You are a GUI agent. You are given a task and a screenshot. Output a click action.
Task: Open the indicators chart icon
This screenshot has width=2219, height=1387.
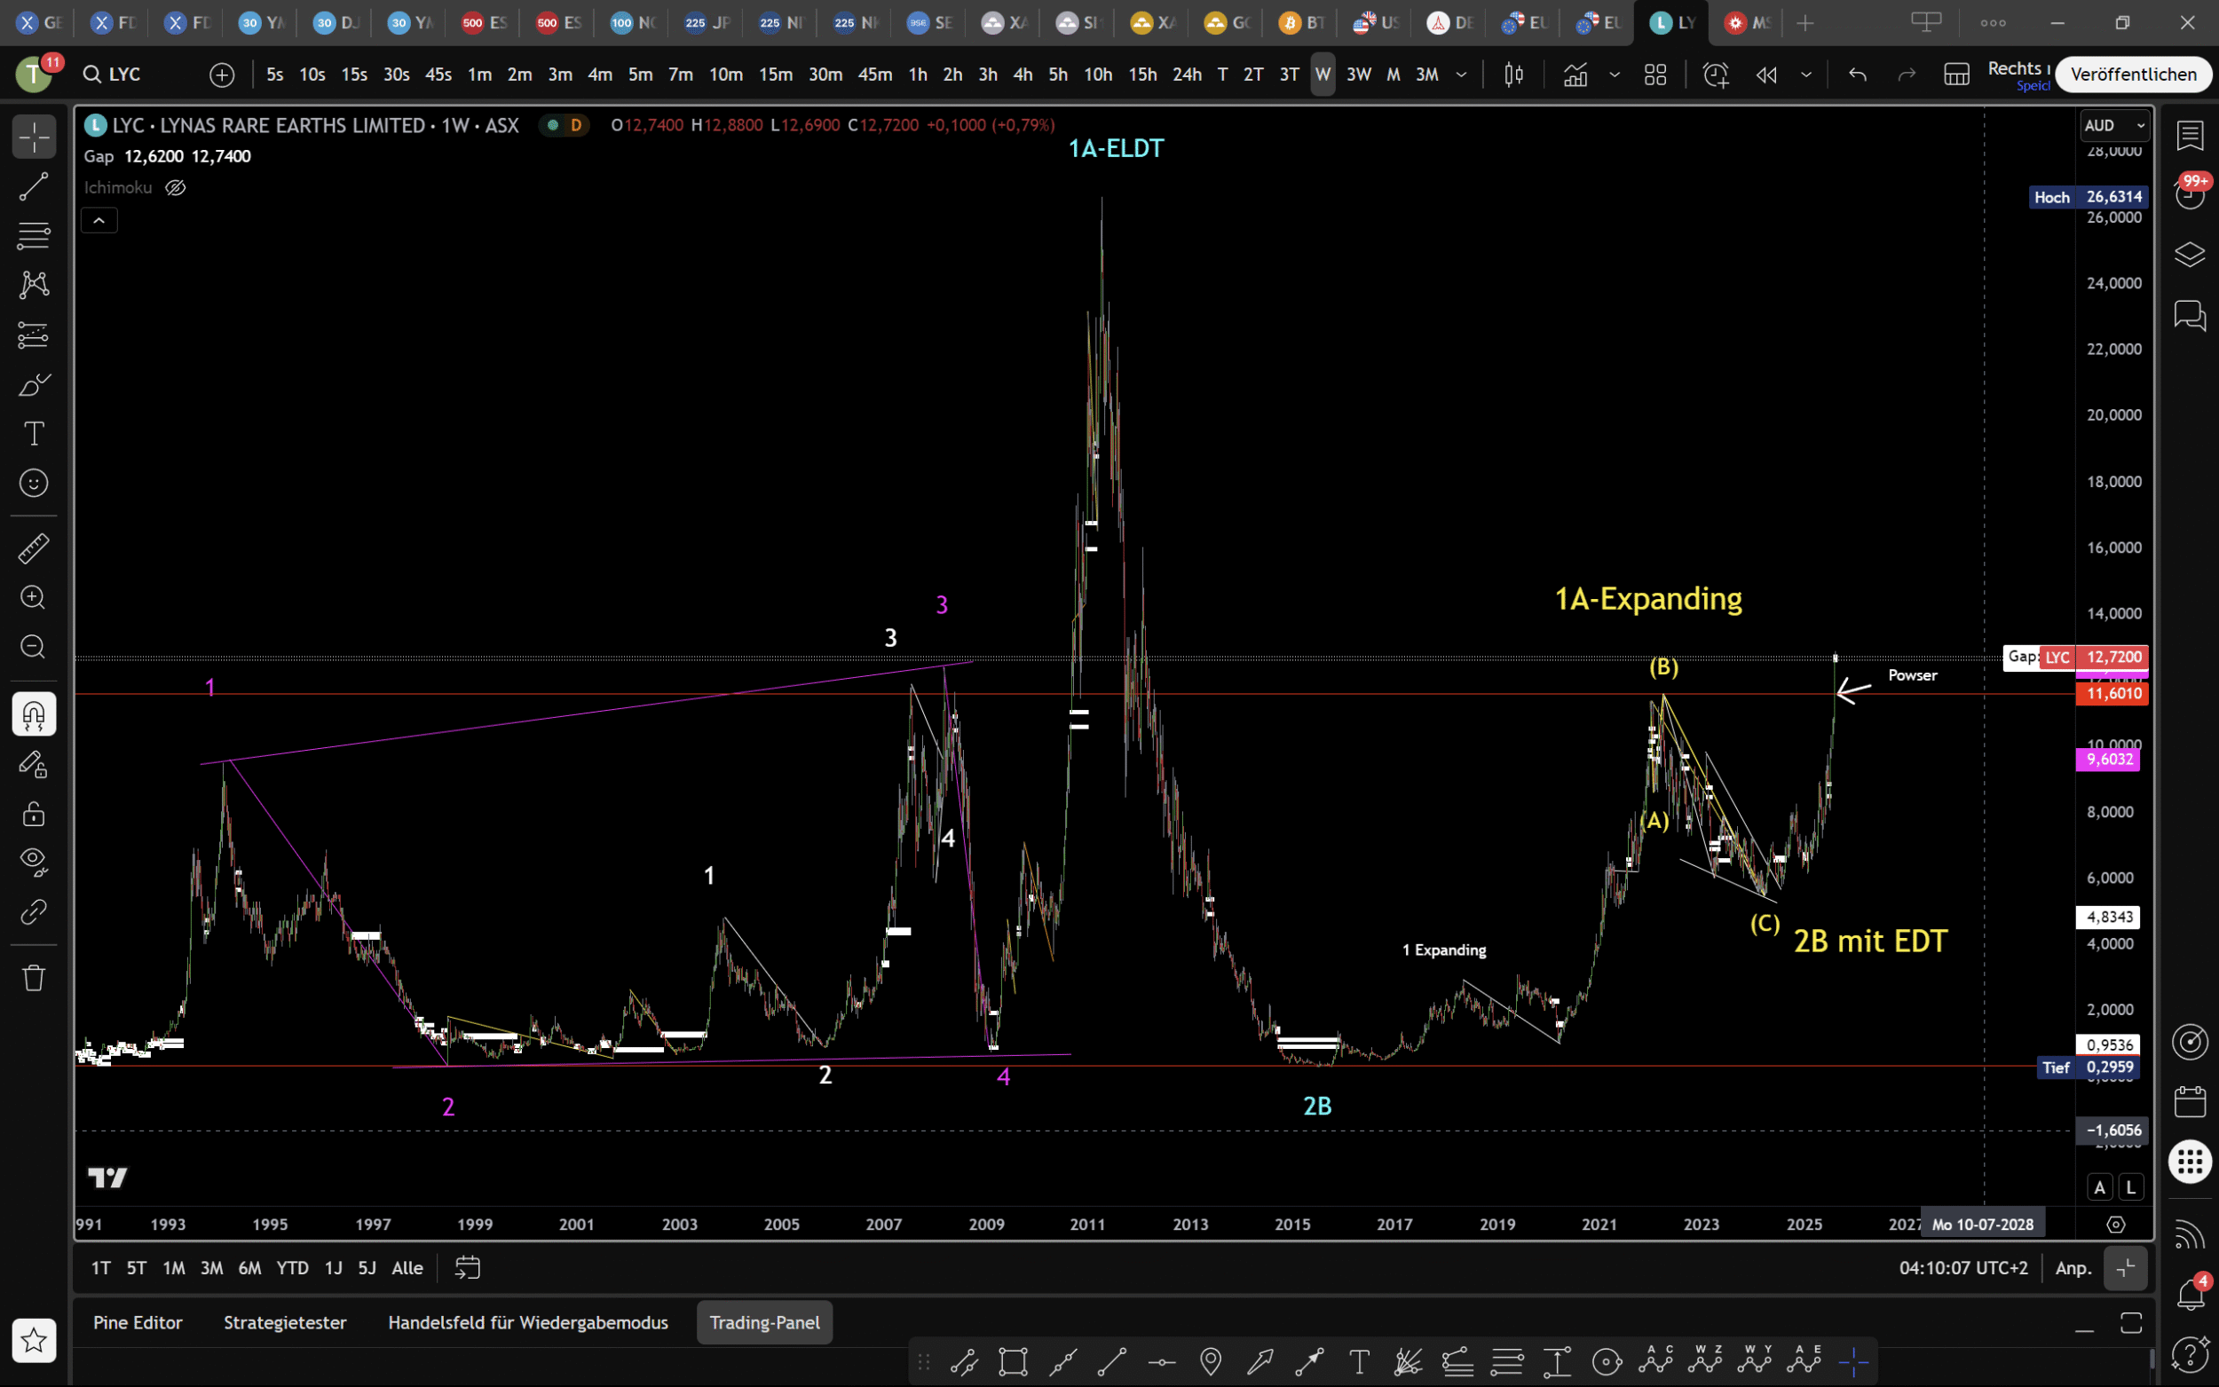coord(1575,75)
